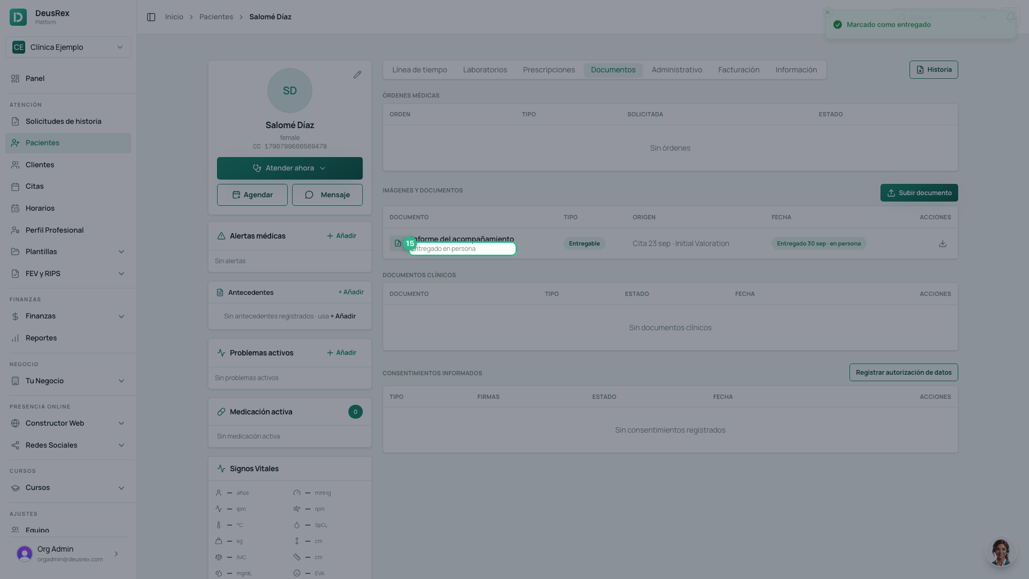Open the assistant avatar chat bubble

point(1001,552)
